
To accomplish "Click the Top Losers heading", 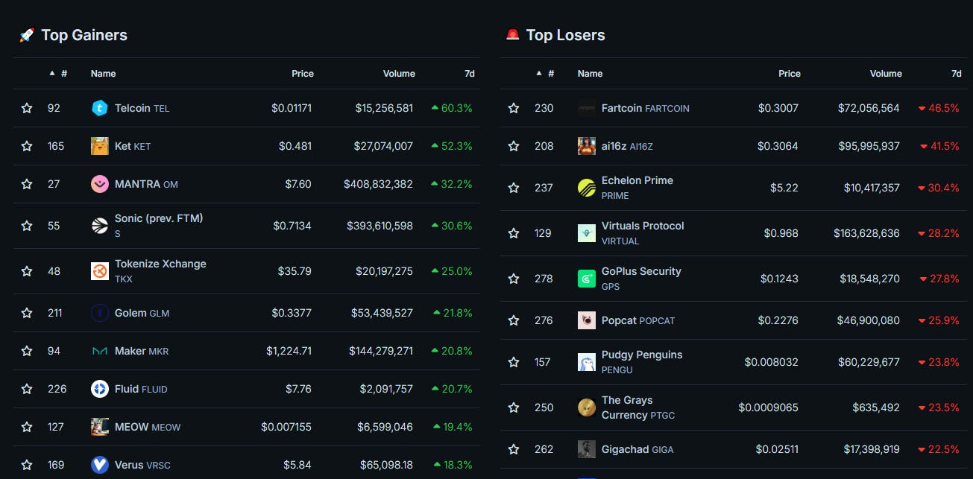I will coord(565,35).
